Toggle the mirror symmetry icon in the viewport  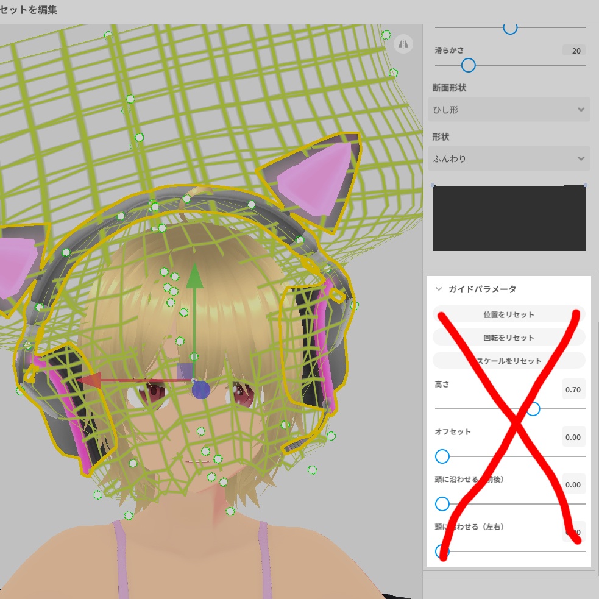click(403, 44)
